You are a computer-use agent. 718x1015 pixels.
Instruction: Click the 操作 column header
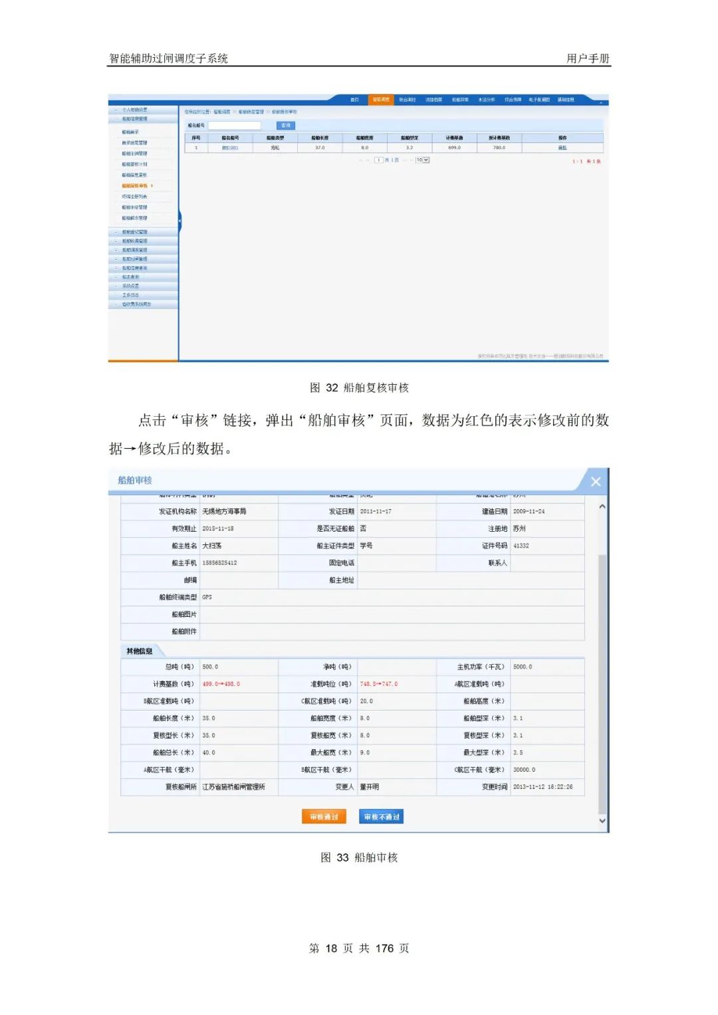pos(562,138)
